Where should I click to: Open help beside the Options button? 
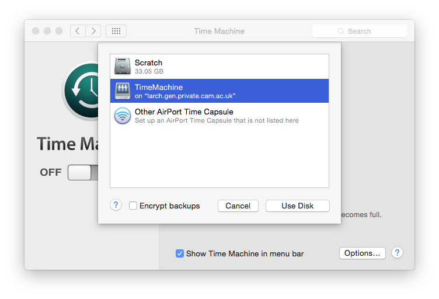(397, 253)
